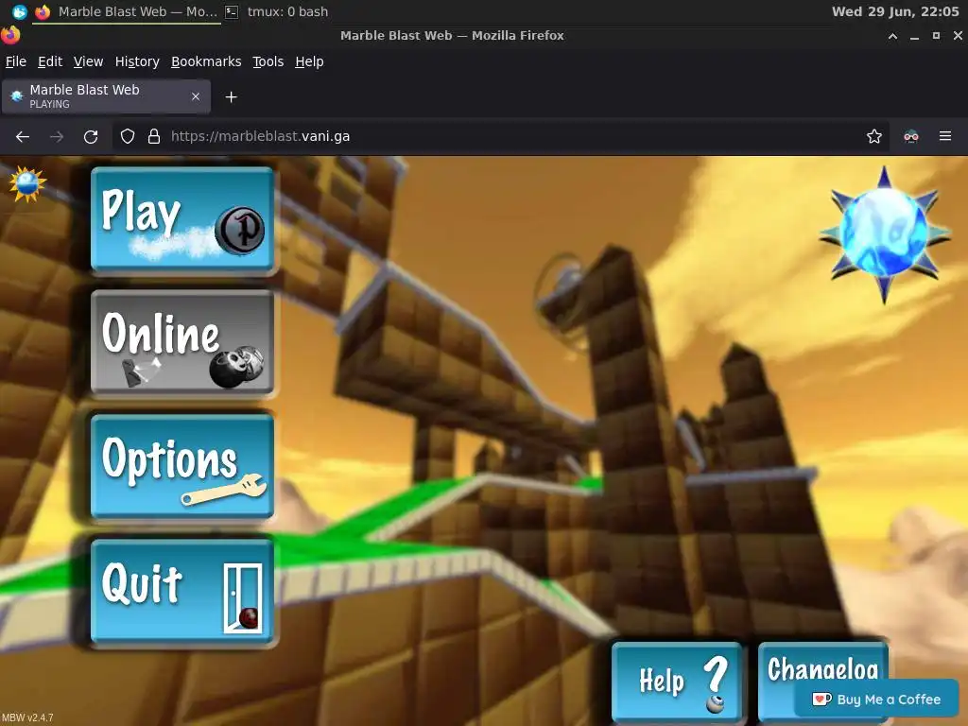The width and height of the screenshot is (968, 726).
Task: Select the Marble Blast Web taskbar entry
Action: tap(128, 11)
